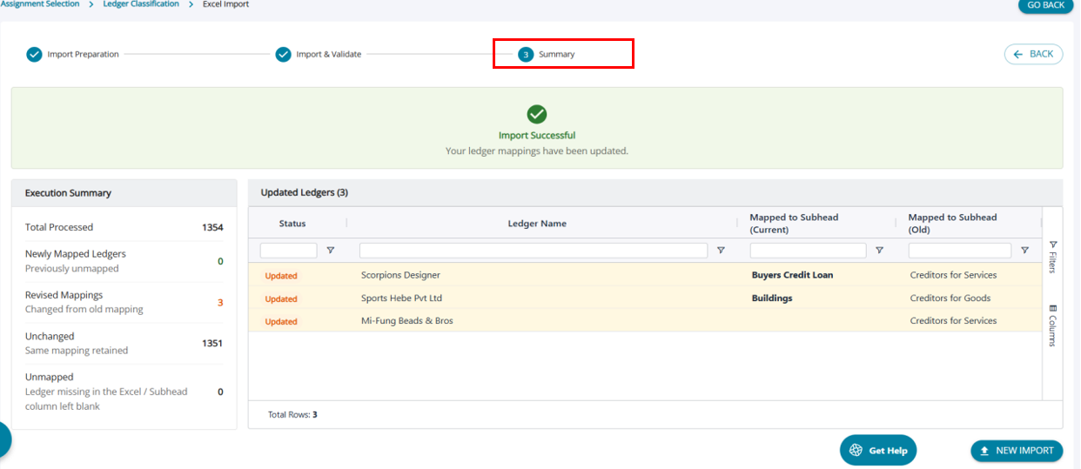Click the BACK button with arrow
The height and width of the screenshot is (469, 1081).
1033,54
